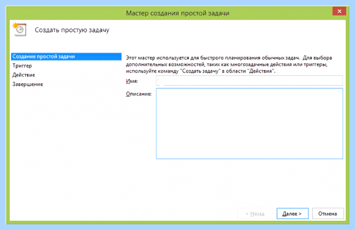Focus the "Имя" input field

[x=249, y=81]
